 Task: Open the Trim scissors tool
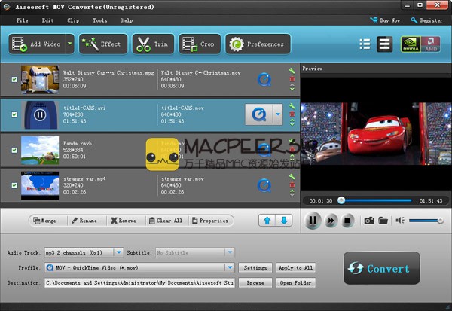tap(151, 44)
